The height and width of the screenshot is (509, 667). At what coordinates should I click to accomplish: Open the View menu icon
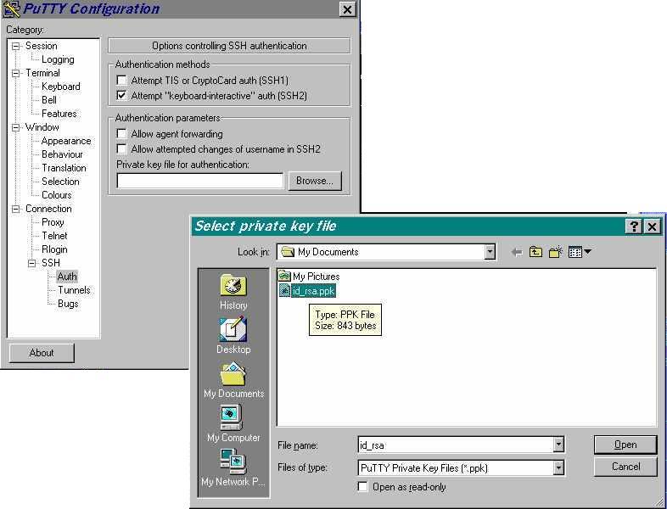click(580, 252)
